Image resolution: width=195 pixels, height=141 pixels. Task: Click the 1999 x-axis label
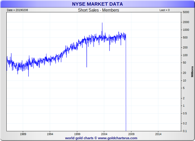coord(77,134)
